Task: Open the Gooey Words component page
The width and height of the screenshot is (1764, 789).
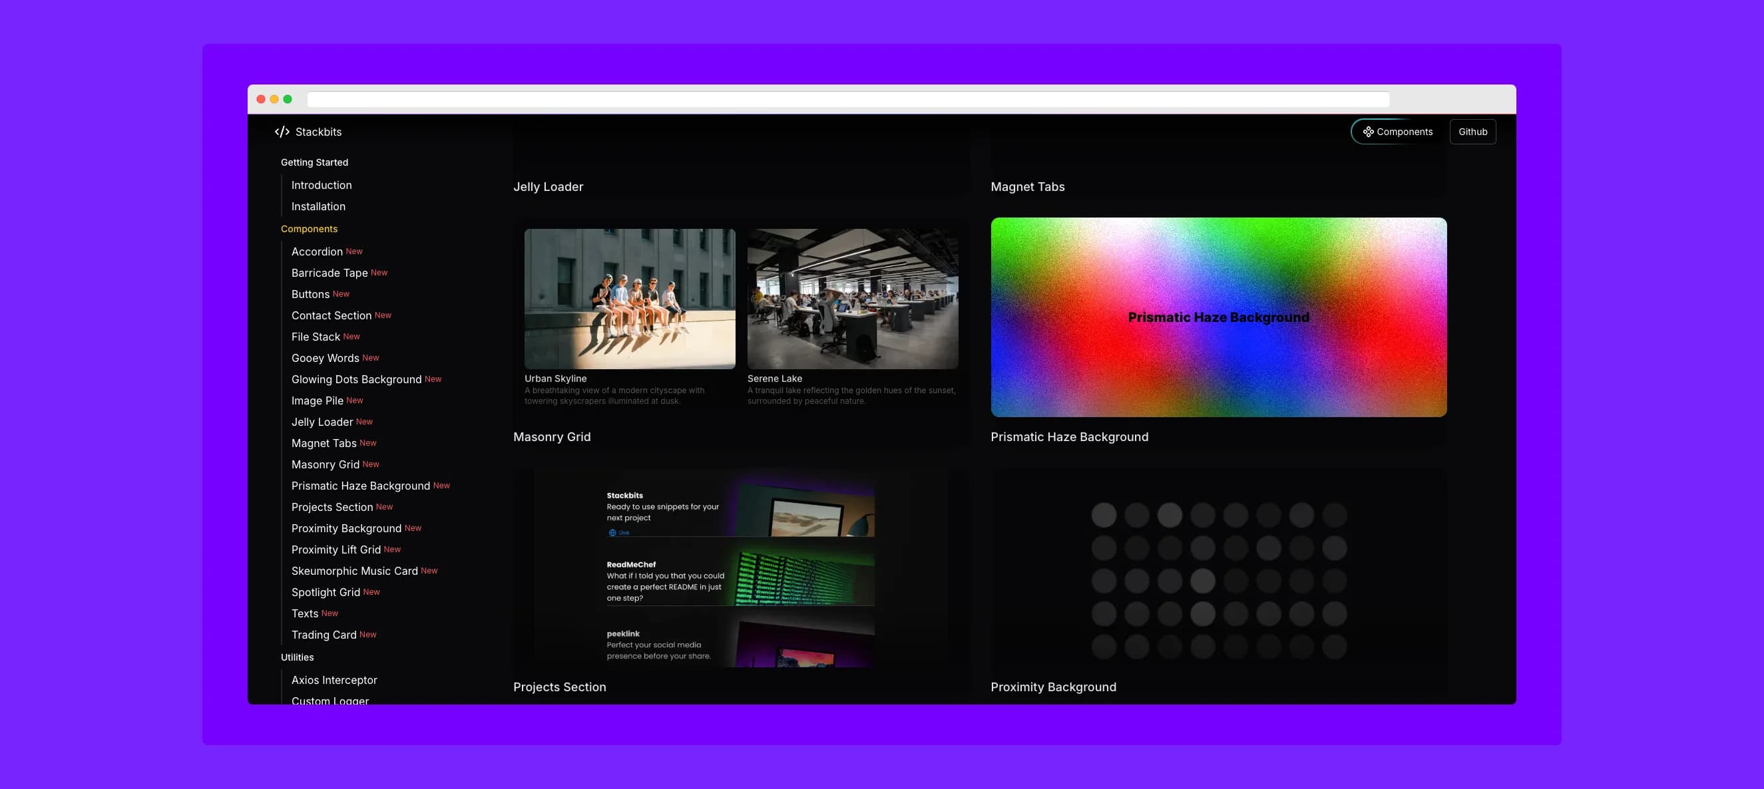Action: (326, 359)
